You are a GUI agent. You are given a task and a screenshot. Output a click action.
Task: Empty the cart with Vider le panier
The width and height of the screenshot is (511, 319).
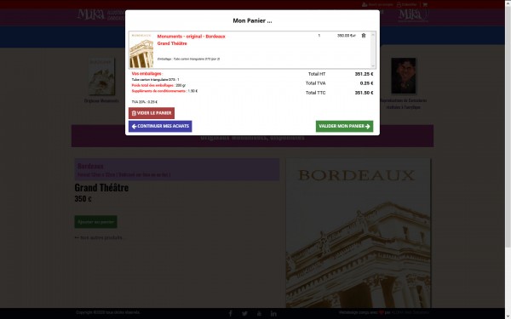(x=152, y=113)
